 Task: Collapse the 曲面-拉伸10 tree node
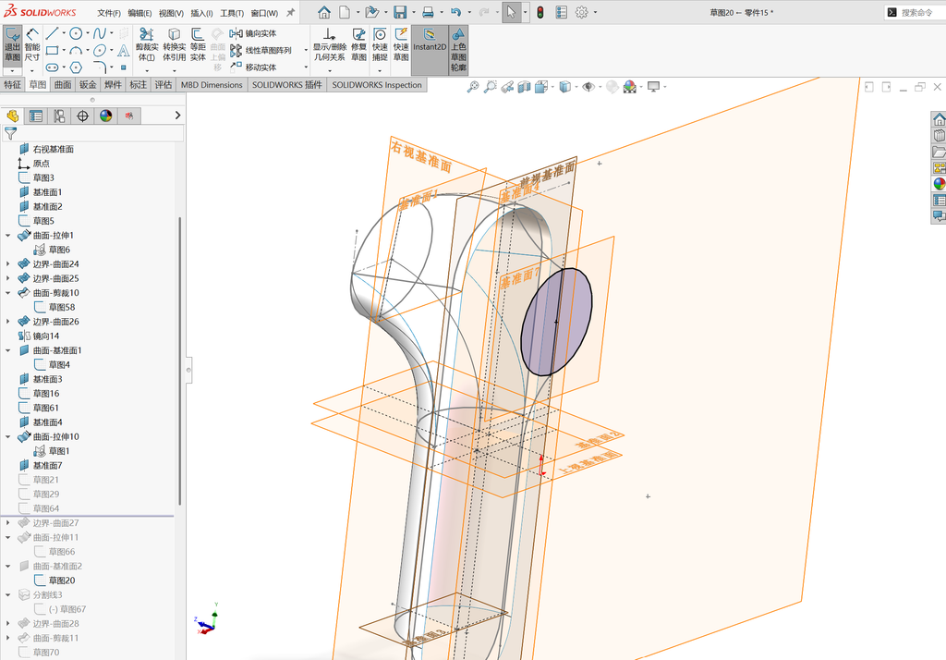click(7, 436)
